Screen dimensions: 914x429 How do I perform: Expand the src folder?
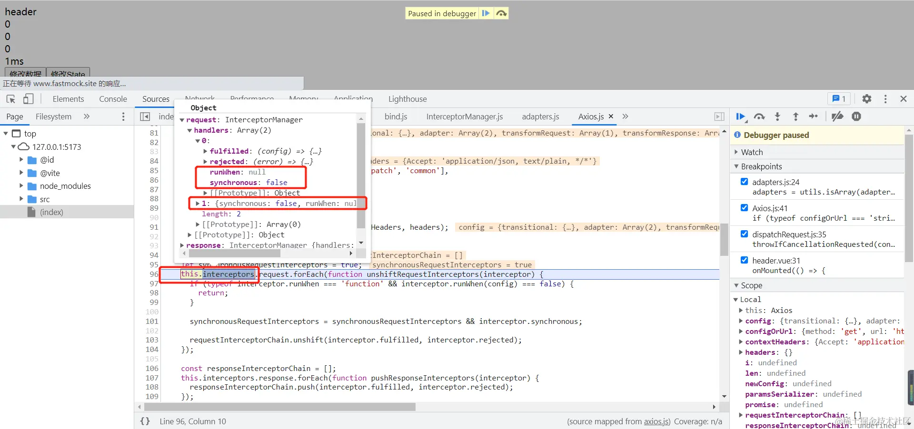coord(21,199)
